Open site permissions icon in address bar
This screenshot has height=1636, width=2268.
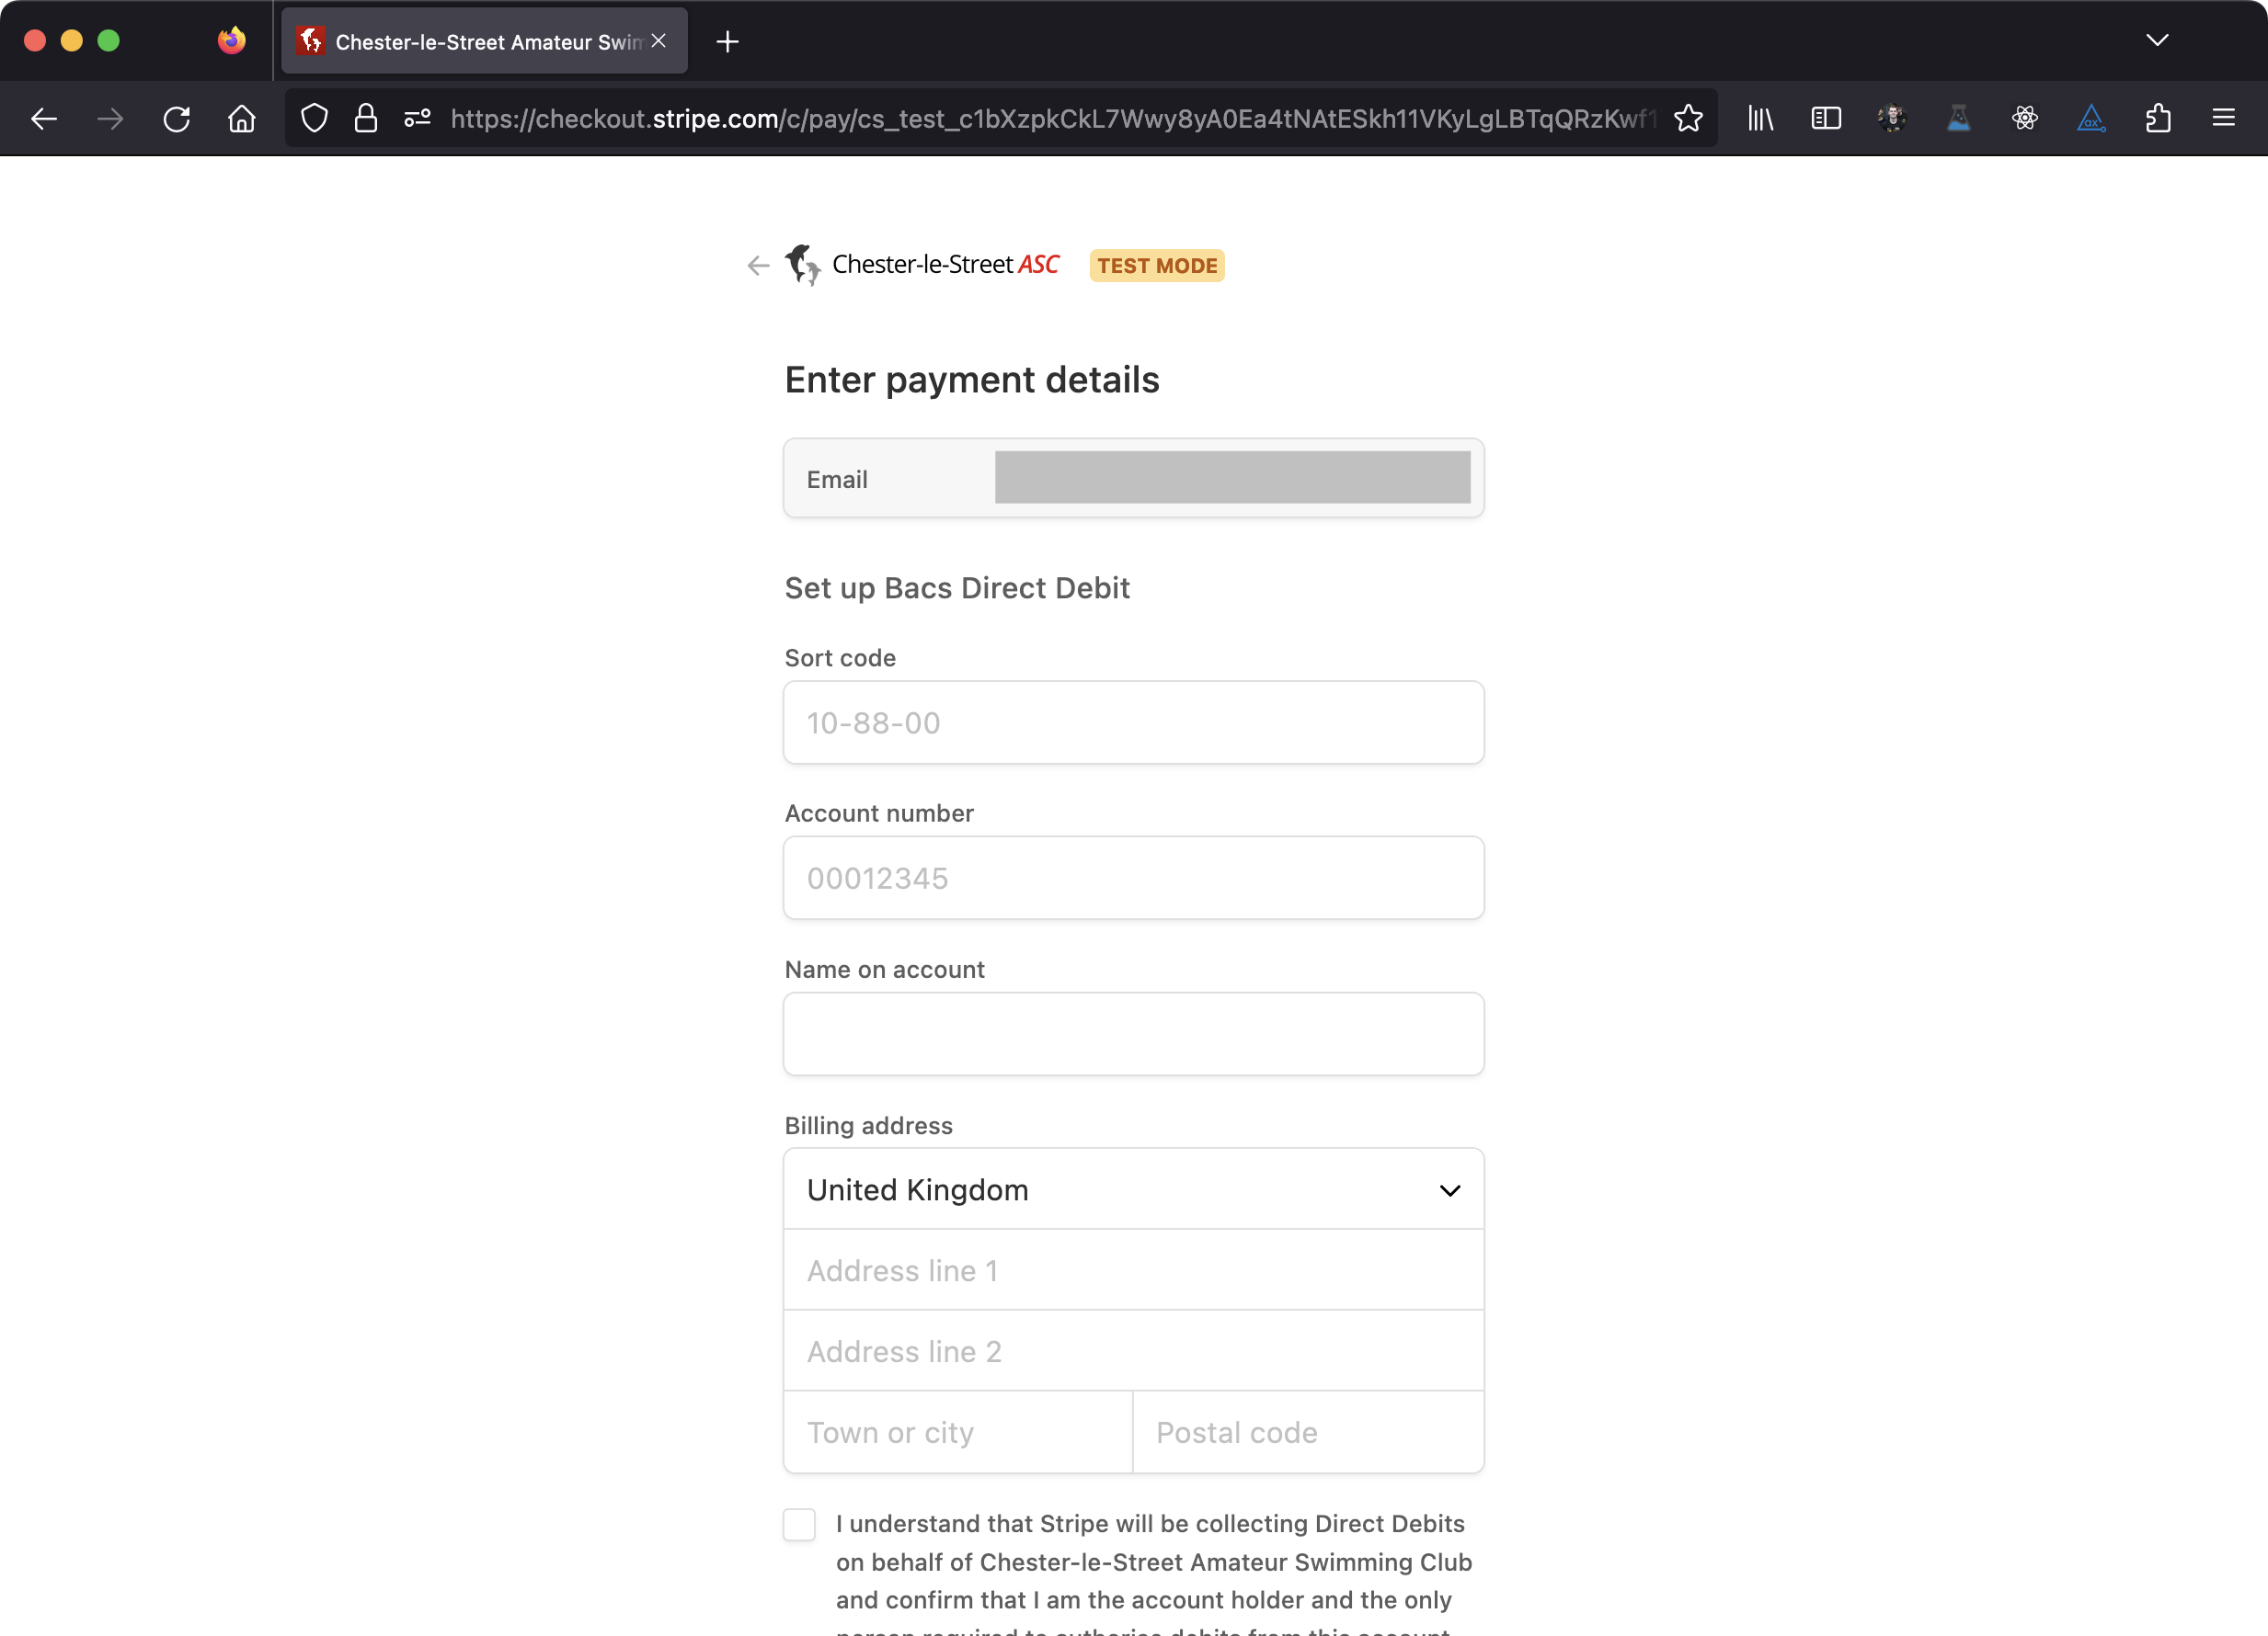coord(417,119)
